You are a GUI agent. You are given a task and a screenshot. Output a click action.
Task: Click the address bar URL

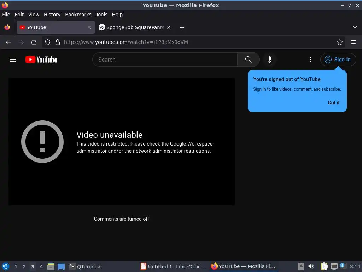pyautogui.click(x=126, y=42)
